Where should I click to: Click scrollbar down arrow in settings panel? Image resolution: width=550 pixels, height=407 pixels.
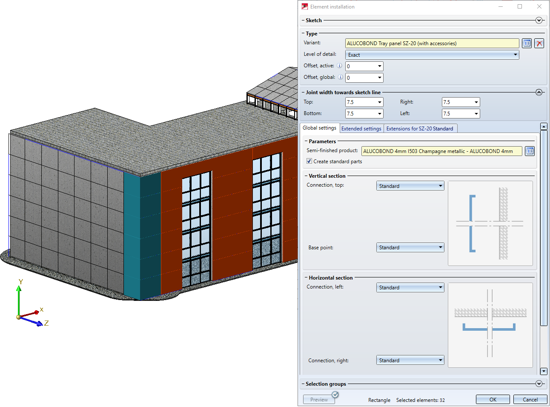coord(543,371)
